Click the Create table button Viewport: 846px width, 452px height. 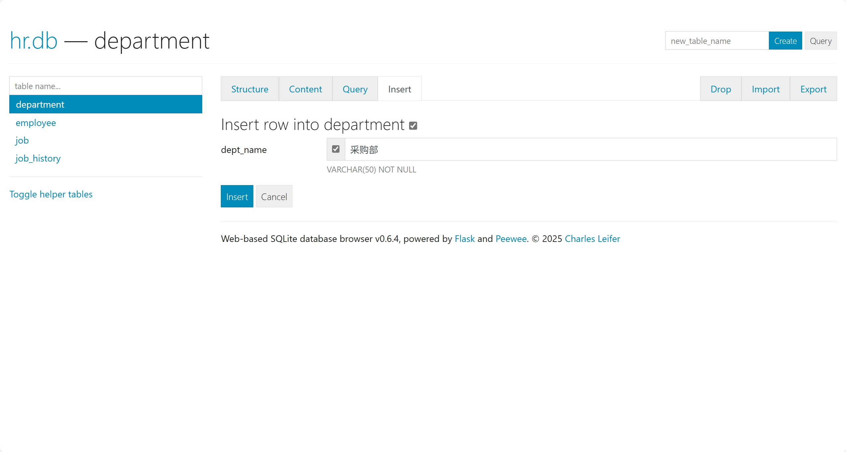point(785,41)
